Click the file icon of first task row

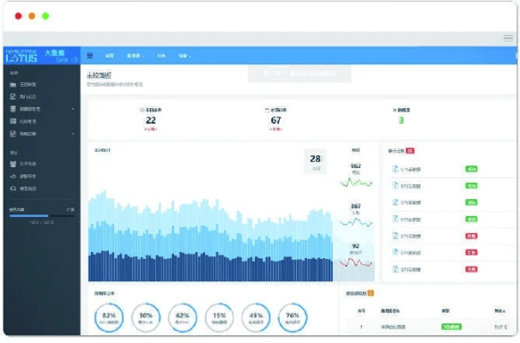coord(394,169)
